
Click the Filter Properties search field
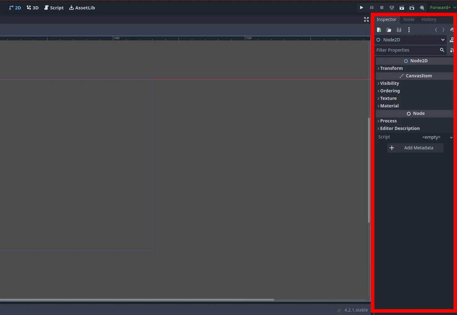pos(406,50)
